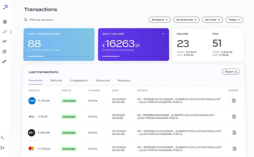This screenshot has width=254, height=157.
Task: Click the SUCCESS badge for € 55,01
Action: point(69,117)
